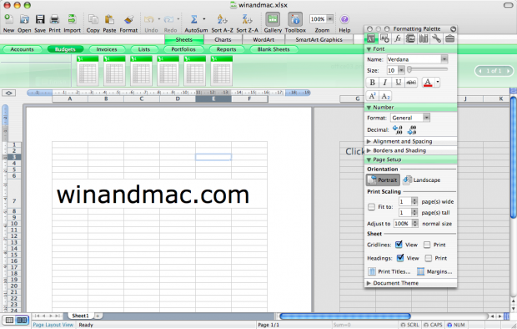
Task: Apply Bold in Formatting Palette
Action: coord(372,82)
